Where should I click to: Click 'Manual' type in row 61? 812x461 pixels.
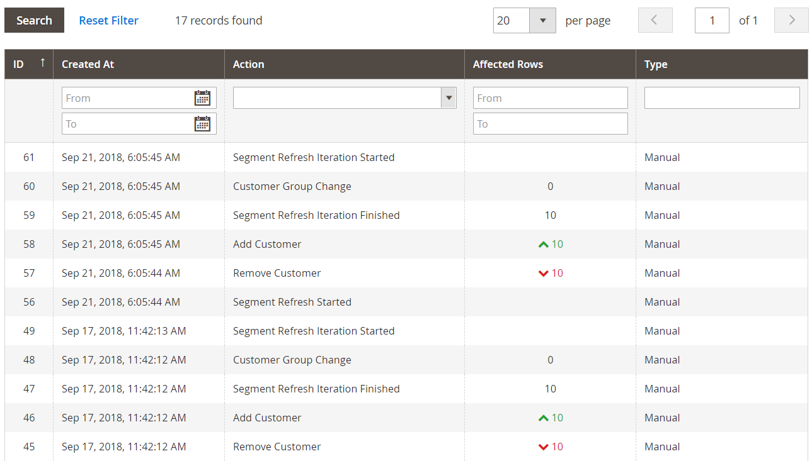(x=662, y=157)
